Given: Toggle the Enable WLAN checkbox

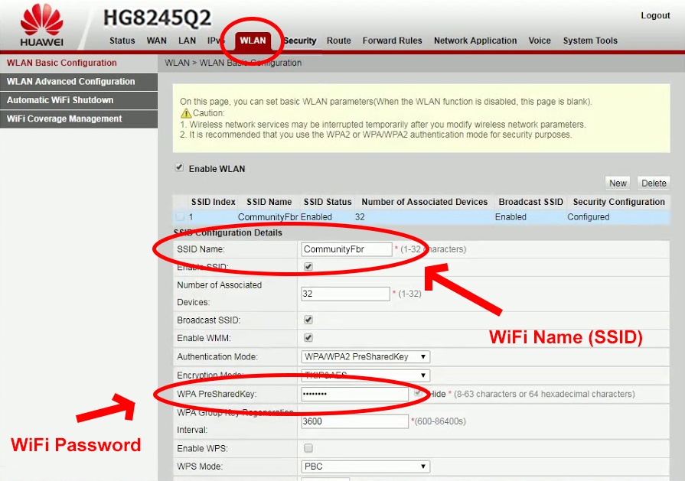Looking at the screenshot, I should tap(179, 168).
